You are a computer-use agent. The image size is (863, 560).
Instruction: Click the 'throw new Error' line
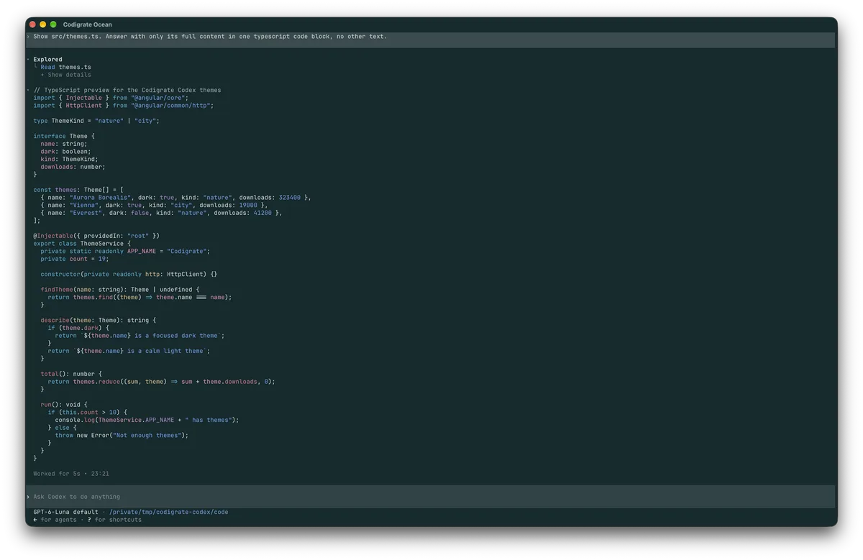click(x=122, y=435)
